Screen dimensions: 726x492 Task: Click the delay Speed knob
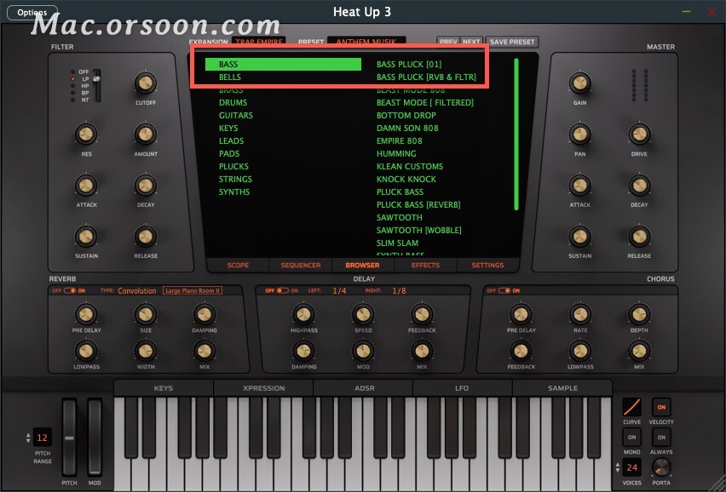click(x=363, y=314)
